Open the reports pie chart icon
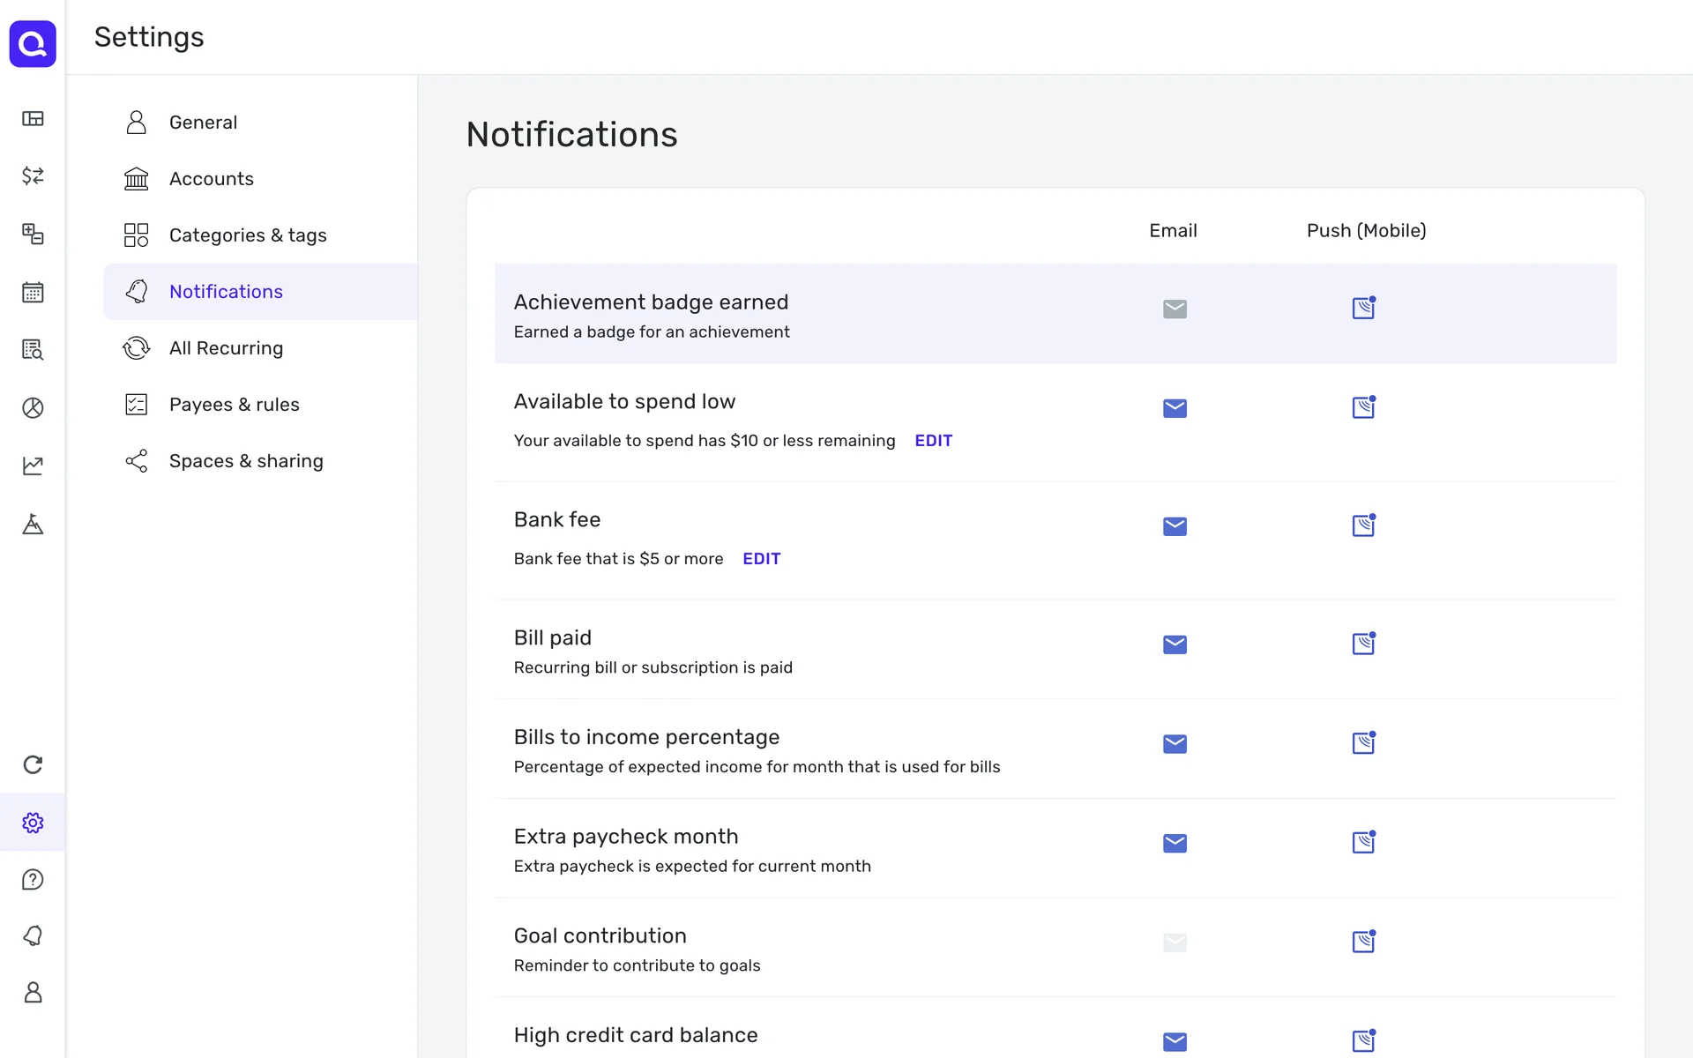1693x1058 pixels. (33, 407)
